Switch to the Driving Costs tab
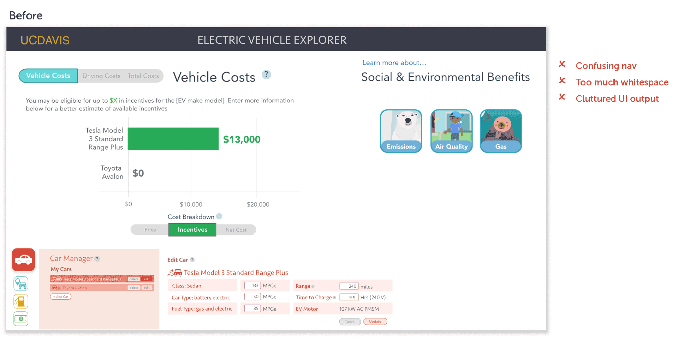 coord(101,76)
